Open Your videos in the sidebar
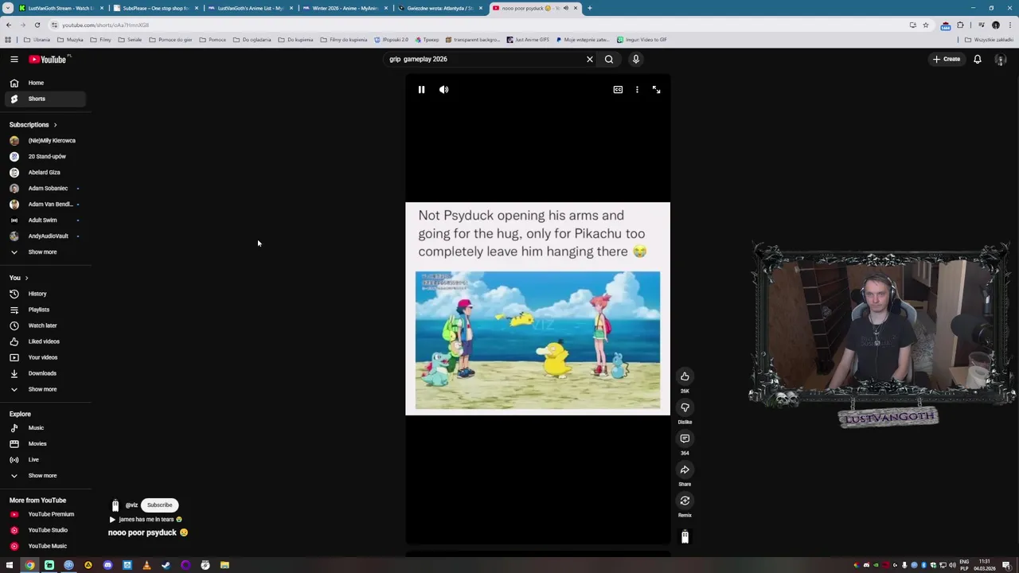 pos(44,357)
